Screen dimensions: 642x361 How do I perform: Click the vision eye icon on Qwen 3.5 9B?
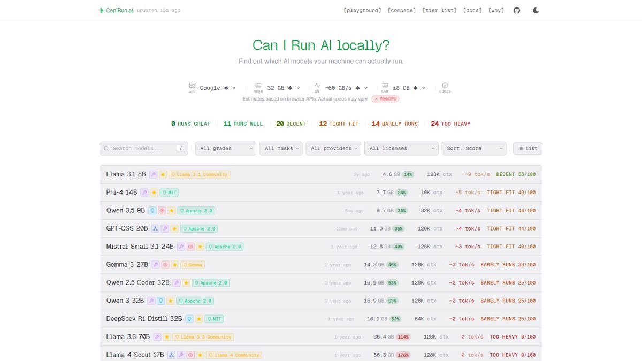(x=162, y=211)
